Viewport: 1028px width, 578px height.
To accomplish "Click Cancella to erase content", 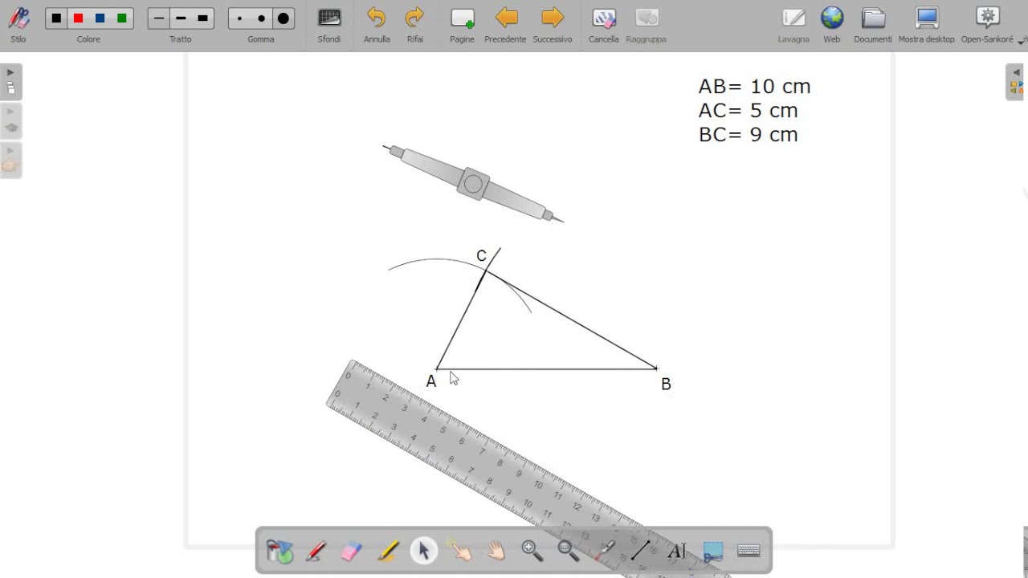I will pyautogui.click(x=604, y=25).
